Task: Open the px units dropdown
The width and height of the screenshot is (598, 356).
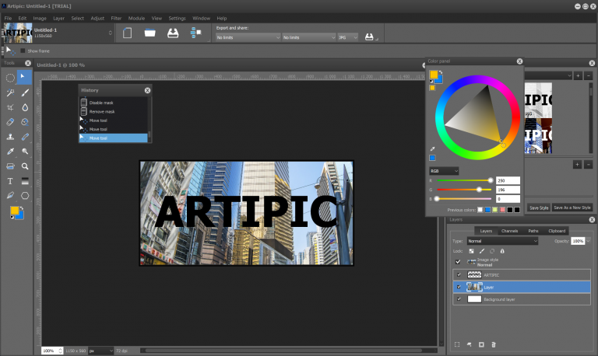Action: (x=101, y=351)
